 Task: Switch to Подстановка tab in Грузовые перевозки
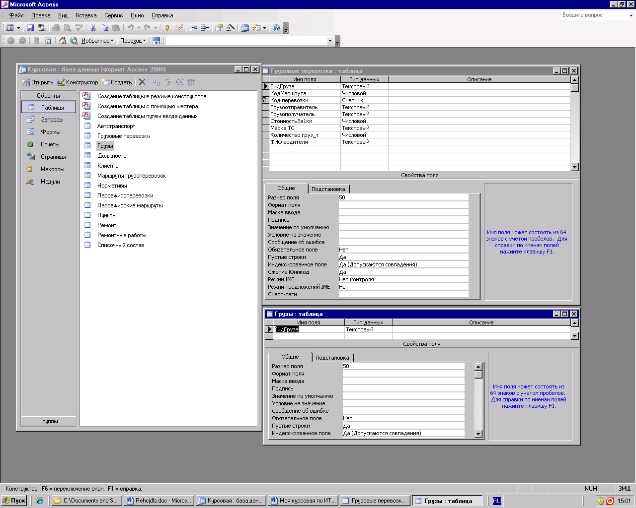pyautogui.click(x=328, y=189)
